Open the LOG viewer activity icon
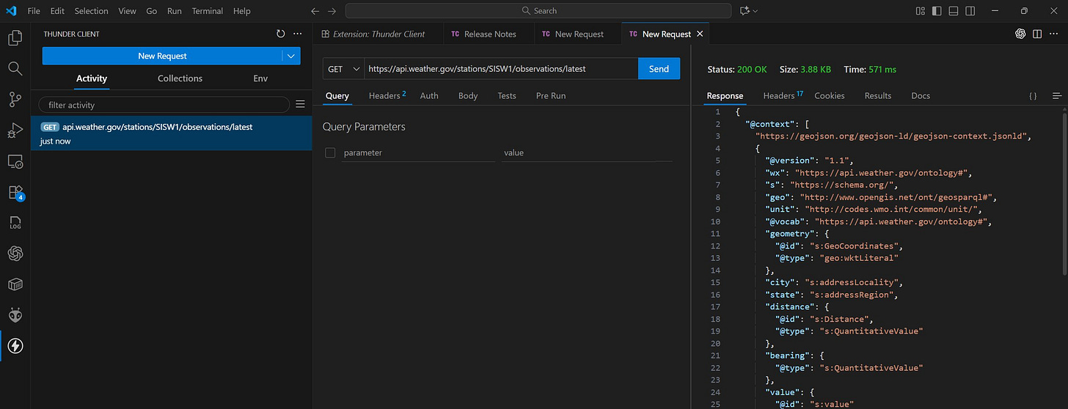Screen dimensions: 1068x409 [15, 223]
